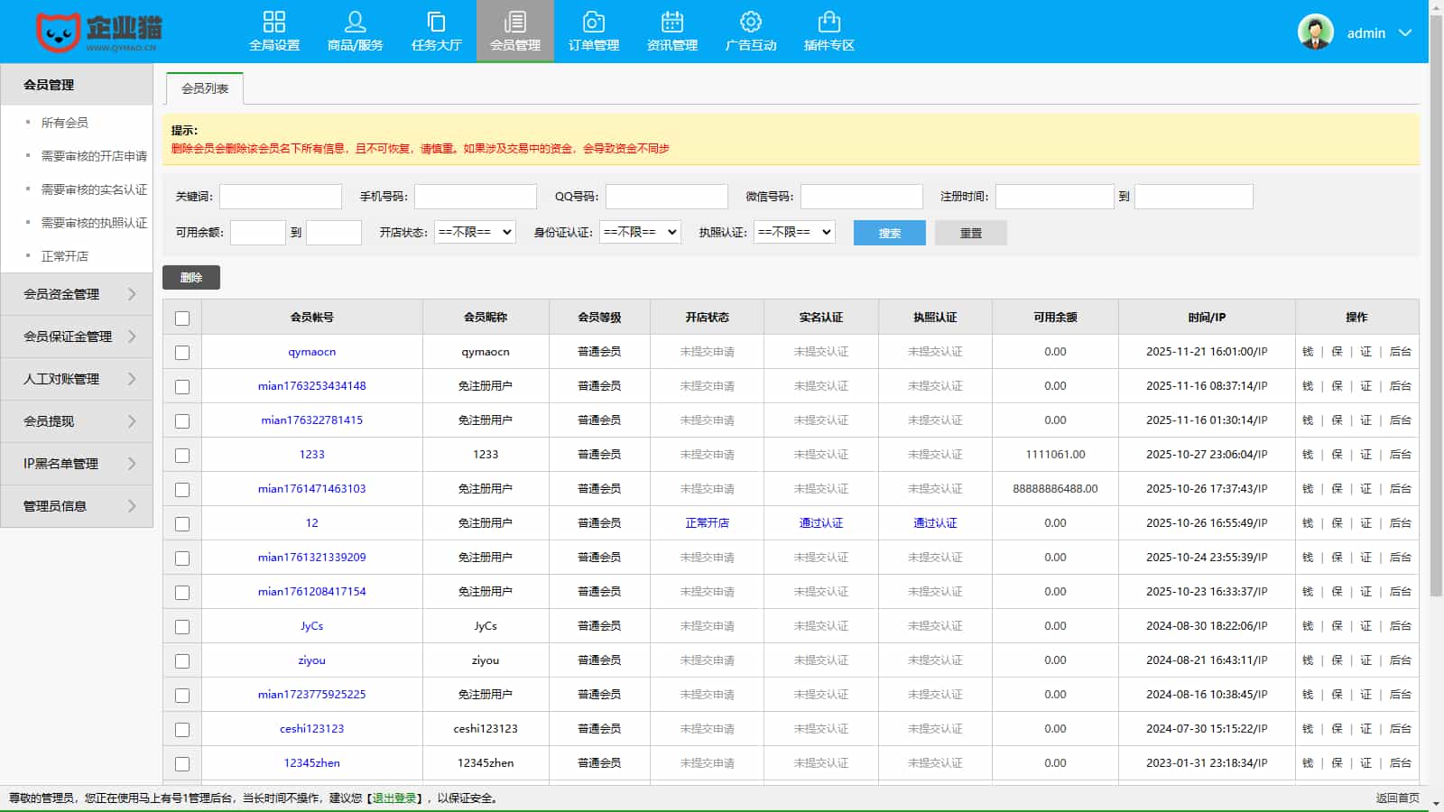Click the 广告互动 gear icon
1444x812 pixels.
click(x=750, y=22)
